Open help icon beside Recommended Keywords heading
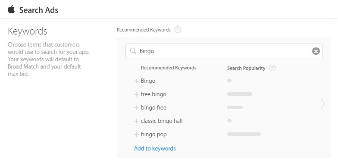 tap(178, 29)
